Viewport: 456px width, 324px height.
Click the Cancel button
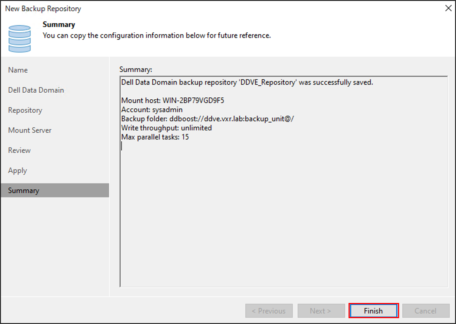(426, 311)
